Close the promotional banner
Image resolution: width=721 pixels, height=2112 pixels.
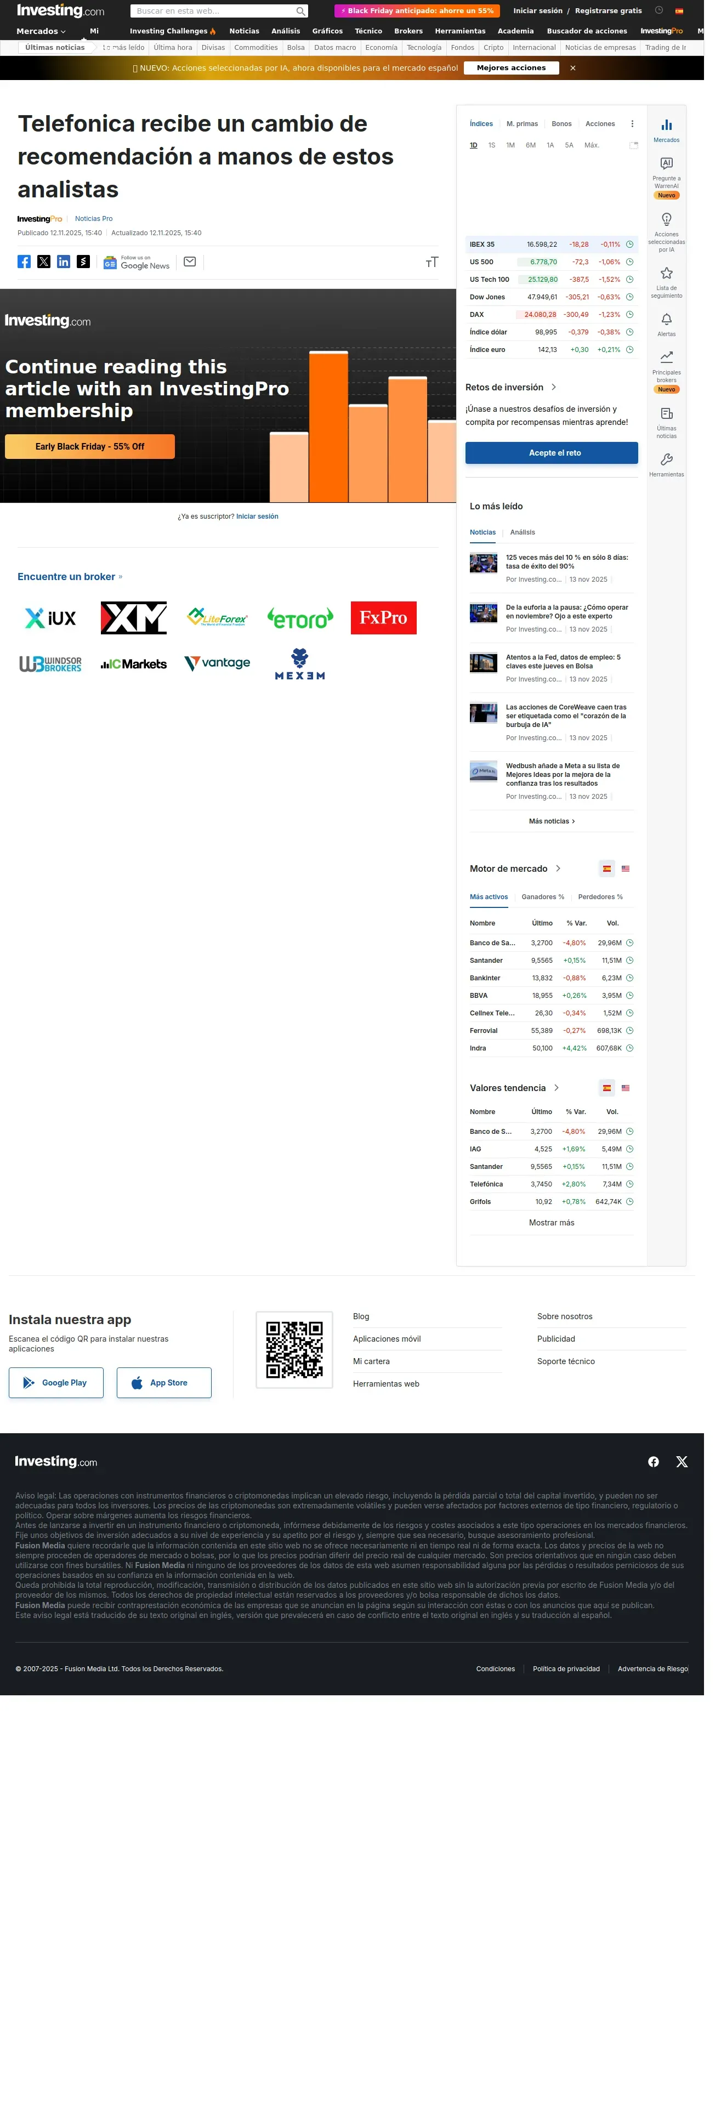coord(572,68)
